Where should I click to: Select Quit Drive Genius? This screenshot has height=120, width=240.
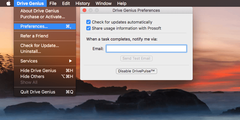[45, 92]
